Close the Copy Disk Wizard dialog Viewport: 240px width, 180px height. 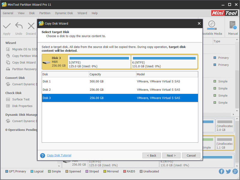click(199, 23)
